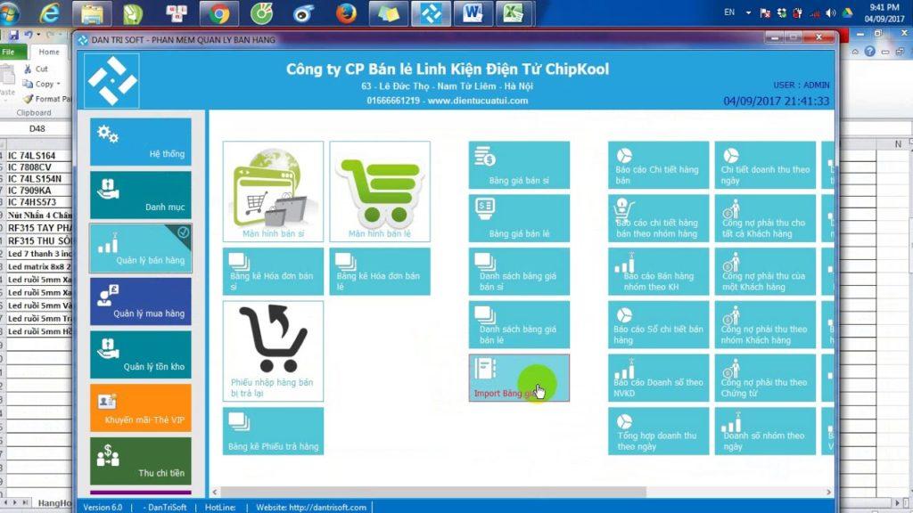913x513 pixels.
Task: Click Version 6.0 in the status bar
Action: [x=103, y=507]
